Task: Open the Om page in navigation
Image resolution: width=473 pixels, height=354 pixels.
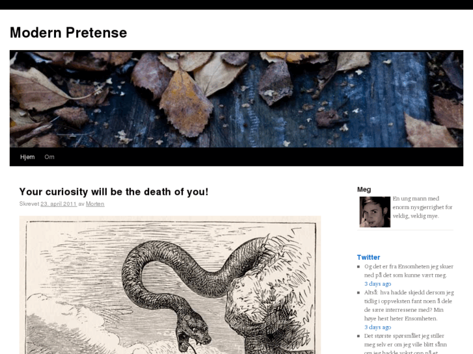Action: click(49, 157)
